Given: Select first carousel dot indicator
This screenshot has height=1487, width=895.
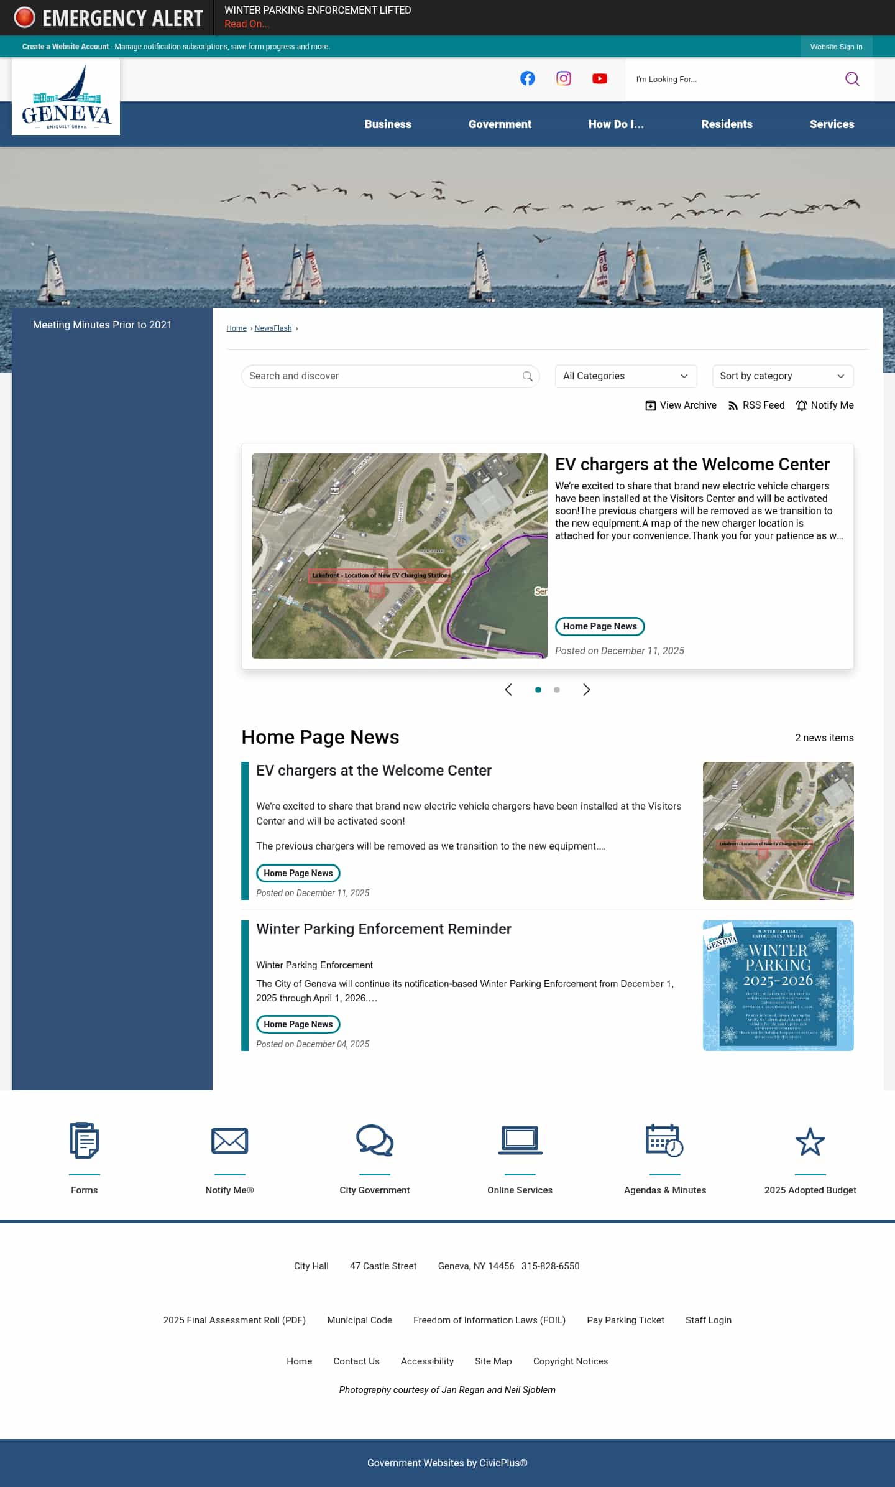Looking at the screenshot, I should pyautogui.click(x=538, y=690).
